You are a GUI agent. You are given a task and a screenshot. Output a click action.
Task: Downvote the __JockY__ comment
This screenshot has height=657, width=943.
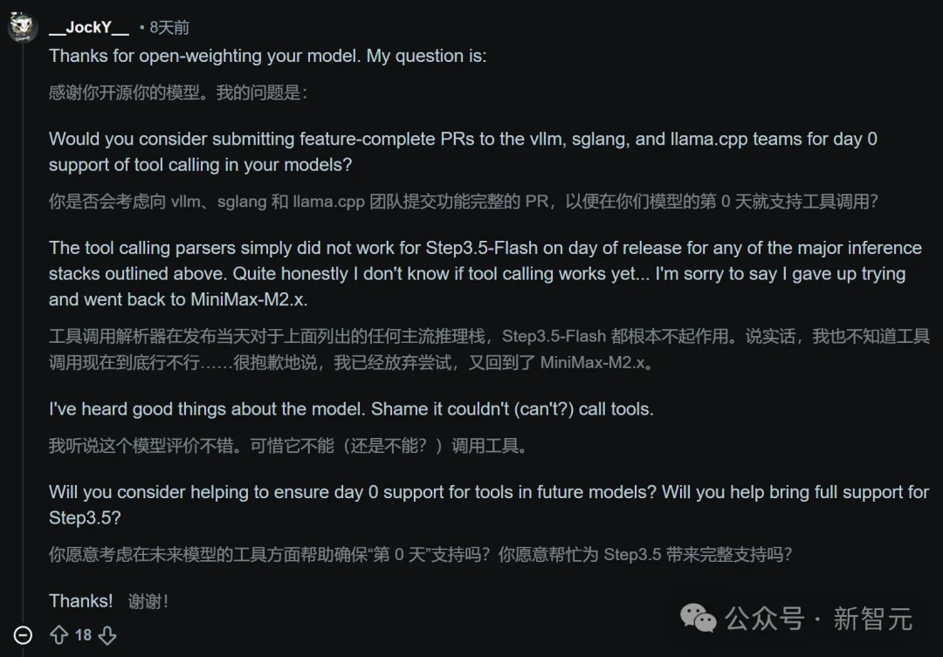click(107, 635)
